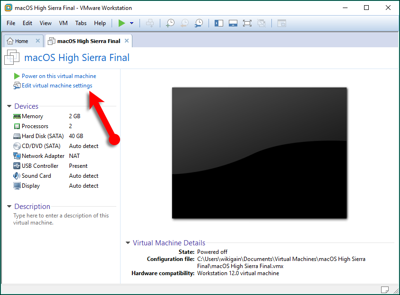Select Hard Disk (SATA) label
This screenshot has height=295, width=400.
point(43,136)
